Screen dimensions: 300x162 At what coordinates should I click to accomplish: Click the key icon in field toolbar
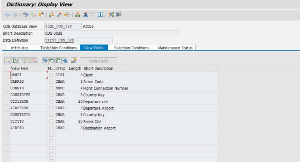pos(74,61)
